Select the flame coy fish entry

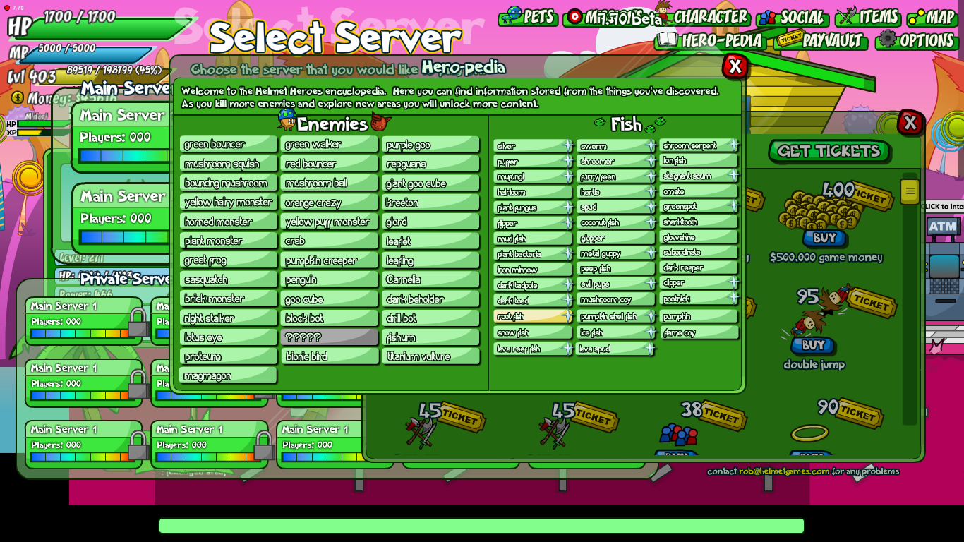699,332
